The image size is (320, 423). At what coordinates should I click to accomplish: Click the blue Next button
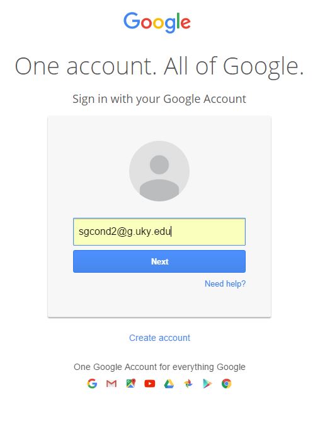(x=159, y=261)
